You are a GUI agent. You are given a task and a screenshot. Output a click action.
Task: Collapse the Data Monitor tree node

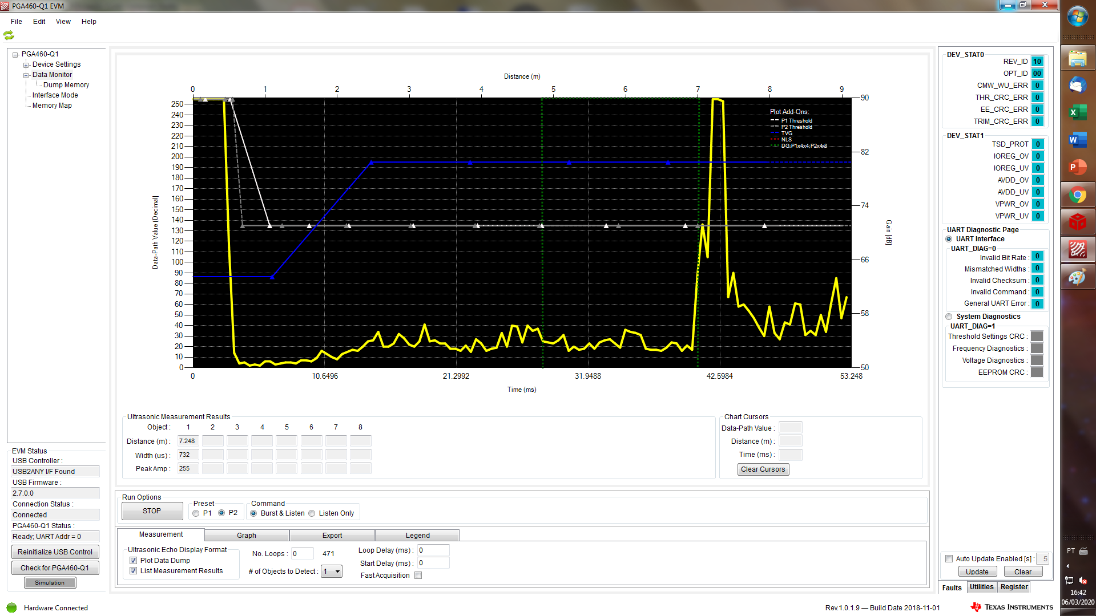tap(26, 75)
